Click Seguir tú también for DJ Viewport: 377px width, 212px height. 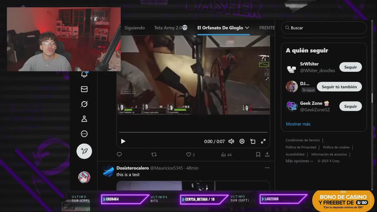pyautogui.click(x=339, y=87)
